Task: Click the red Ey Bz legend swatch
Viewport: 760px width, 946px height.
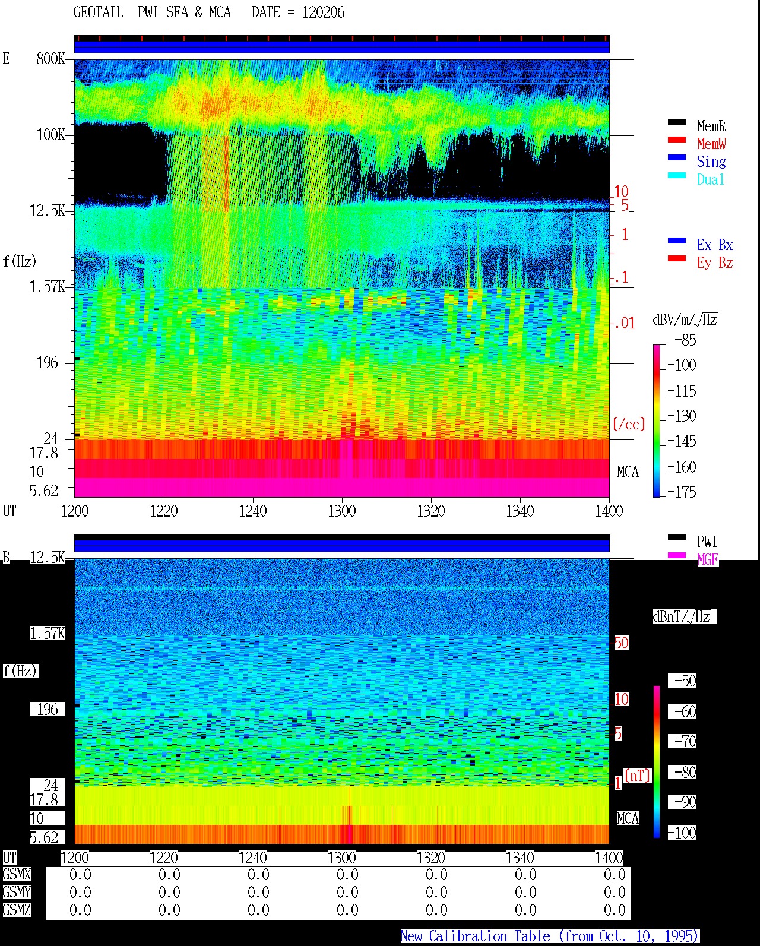Action: [x=677, y=259]
